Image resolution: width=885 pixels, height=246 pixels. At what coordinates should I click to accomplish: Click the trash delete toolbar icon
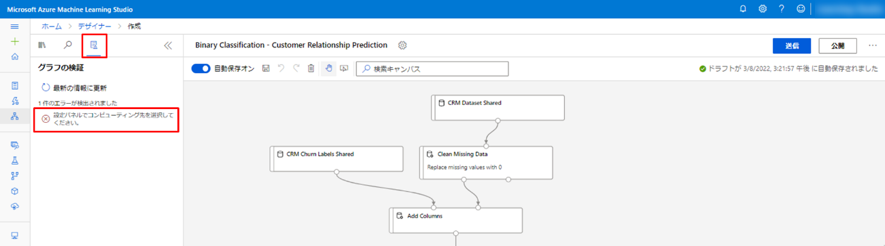click(x=311, y=68)
